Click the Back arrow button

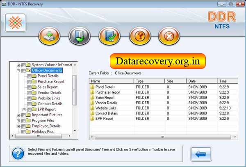[201, 154]
